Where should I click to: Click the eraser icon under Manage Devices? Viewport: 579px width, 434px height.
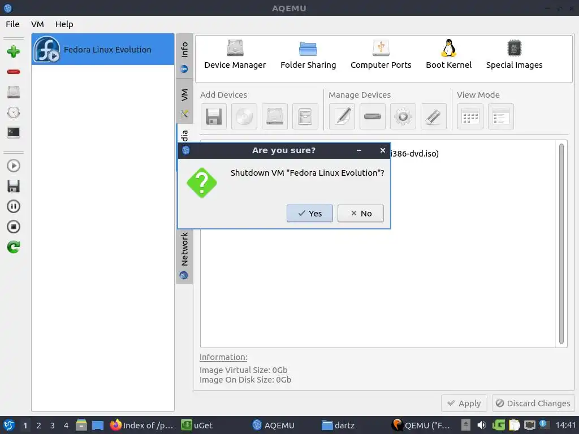point(434,116)
